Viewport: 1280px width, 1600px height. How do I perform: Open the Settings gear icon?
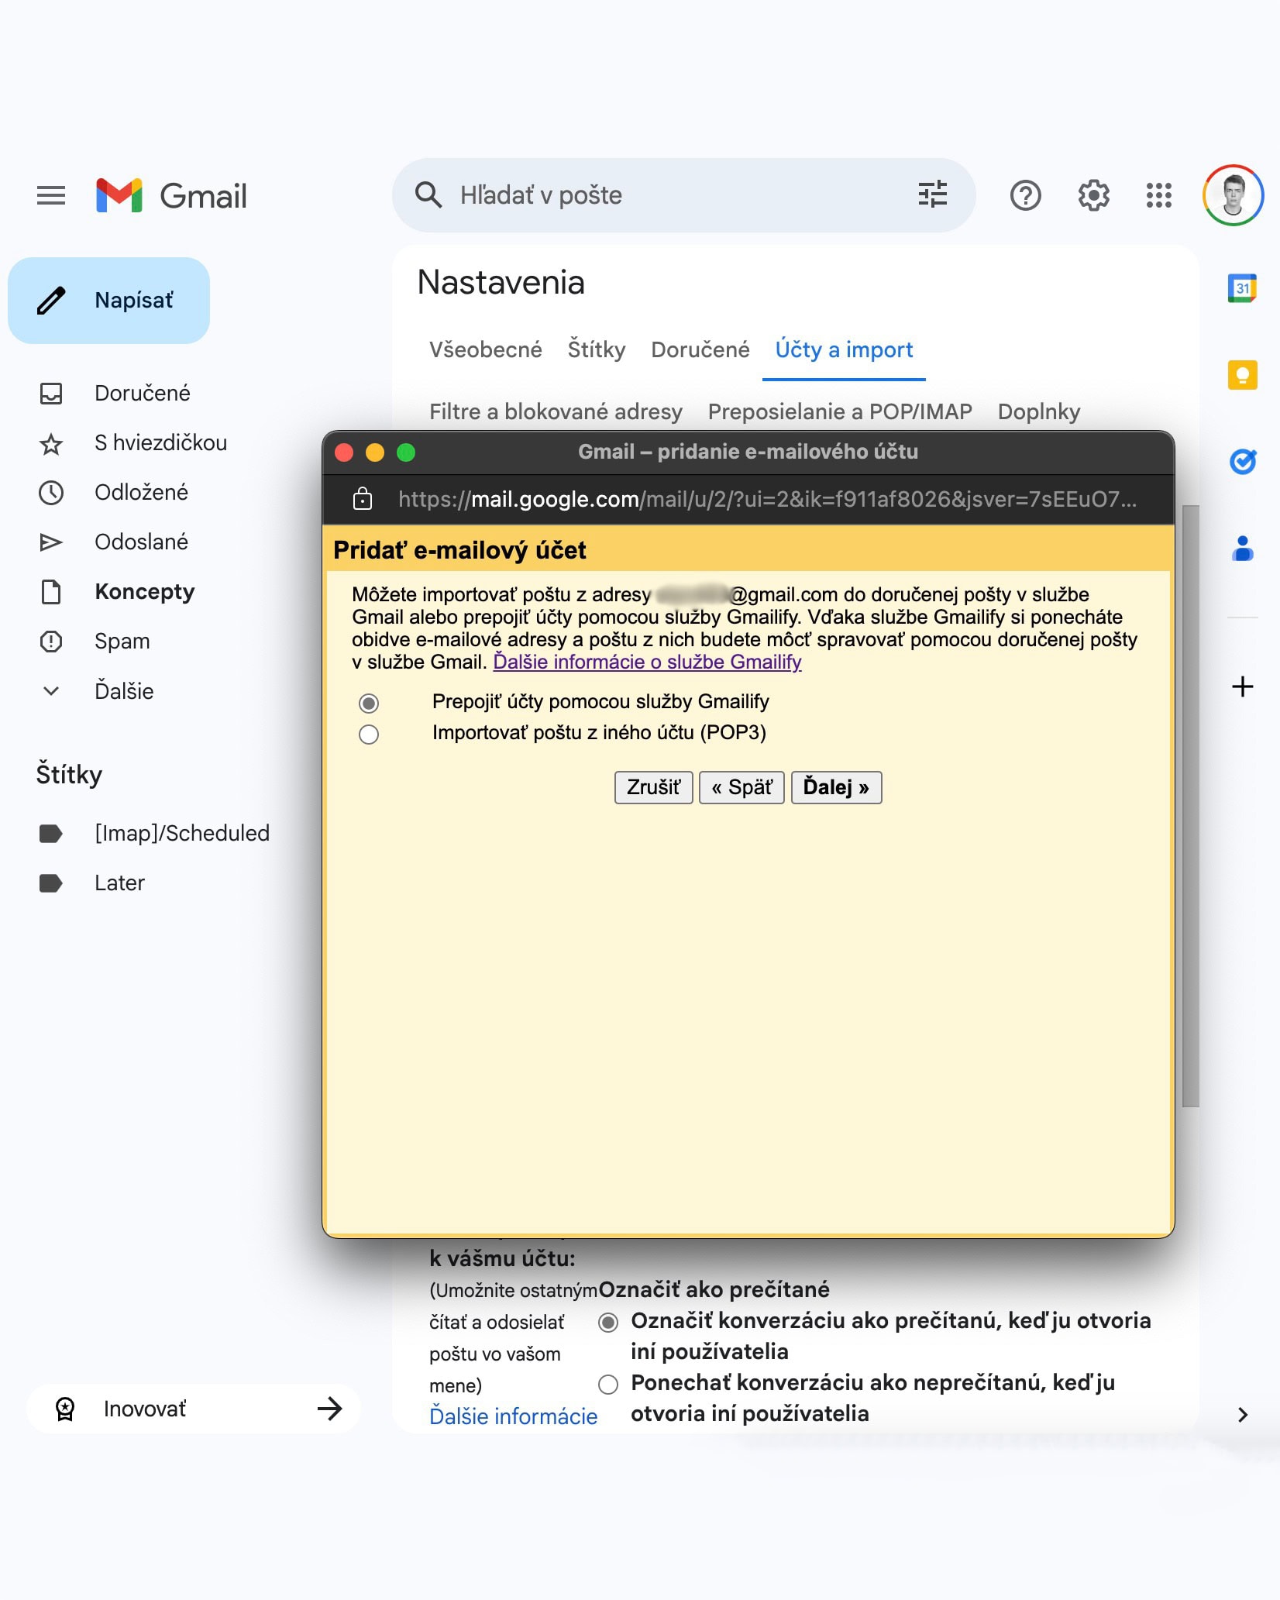pos(1093,195)
